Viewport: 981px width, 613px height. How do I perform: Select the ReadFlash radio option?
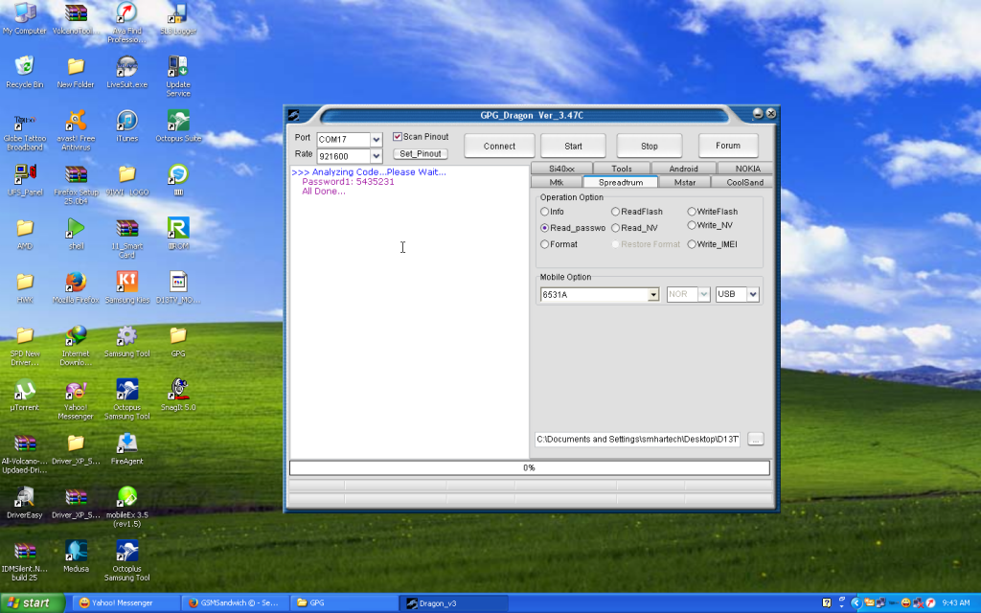(616, 212)
